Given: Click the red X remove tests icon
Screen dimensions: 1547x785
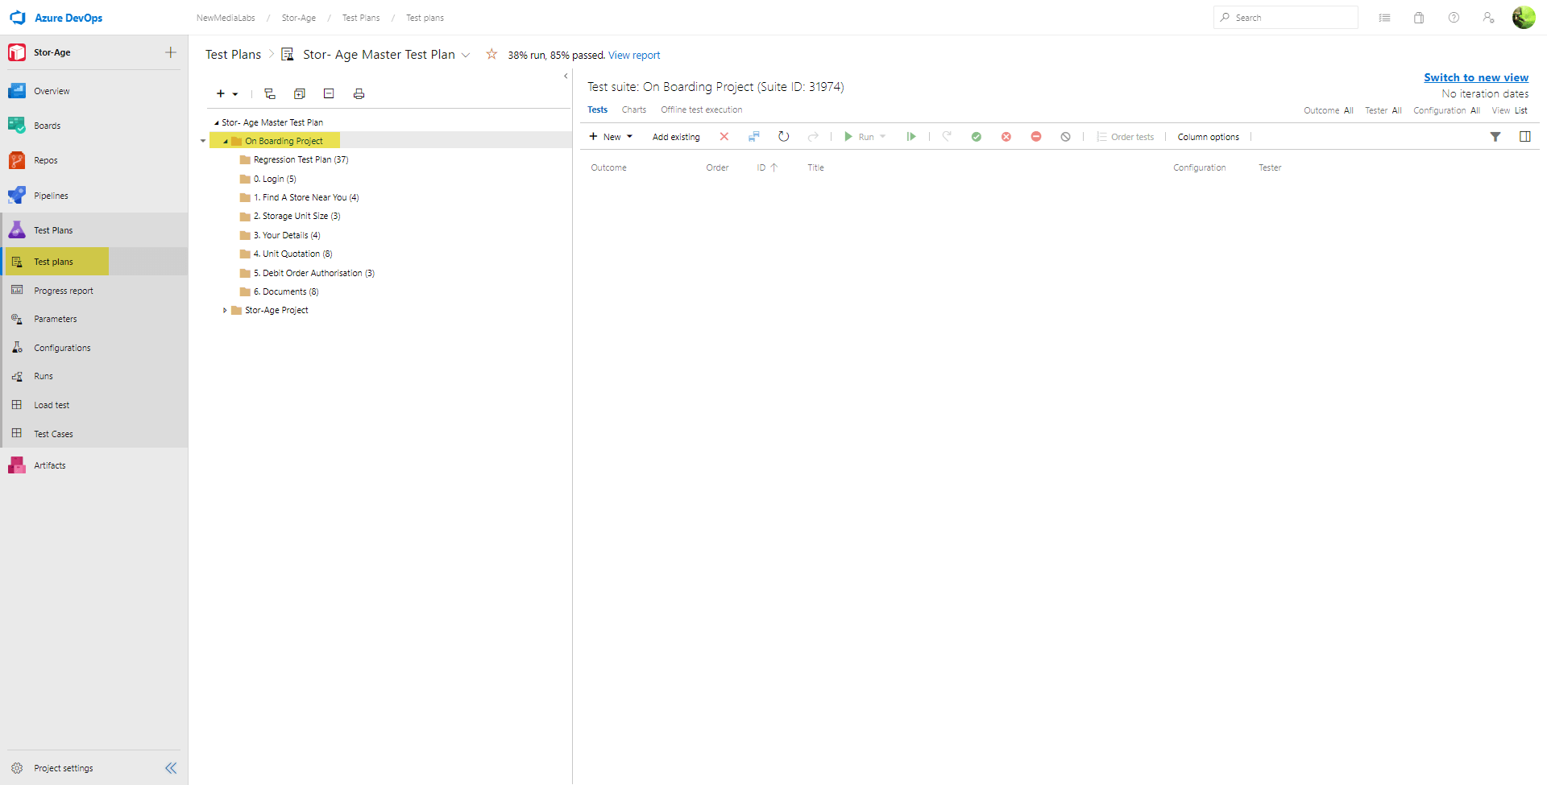Looking at the screenshot, I should [x=724, y=137].
